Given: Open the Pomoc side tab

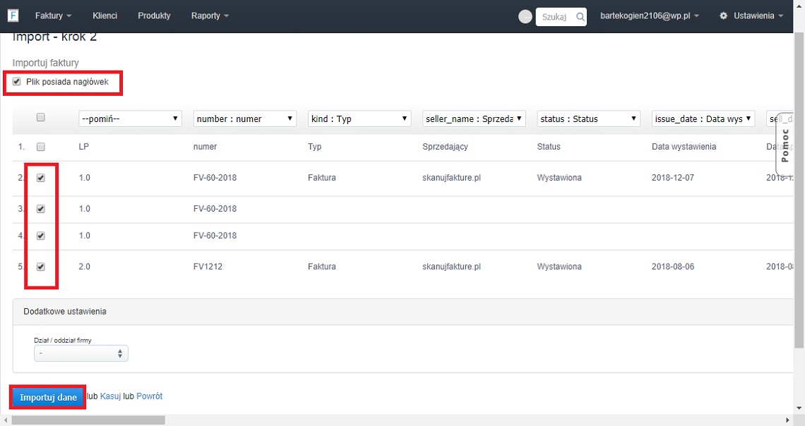Looking at the screenshot, I should [785, 145].
